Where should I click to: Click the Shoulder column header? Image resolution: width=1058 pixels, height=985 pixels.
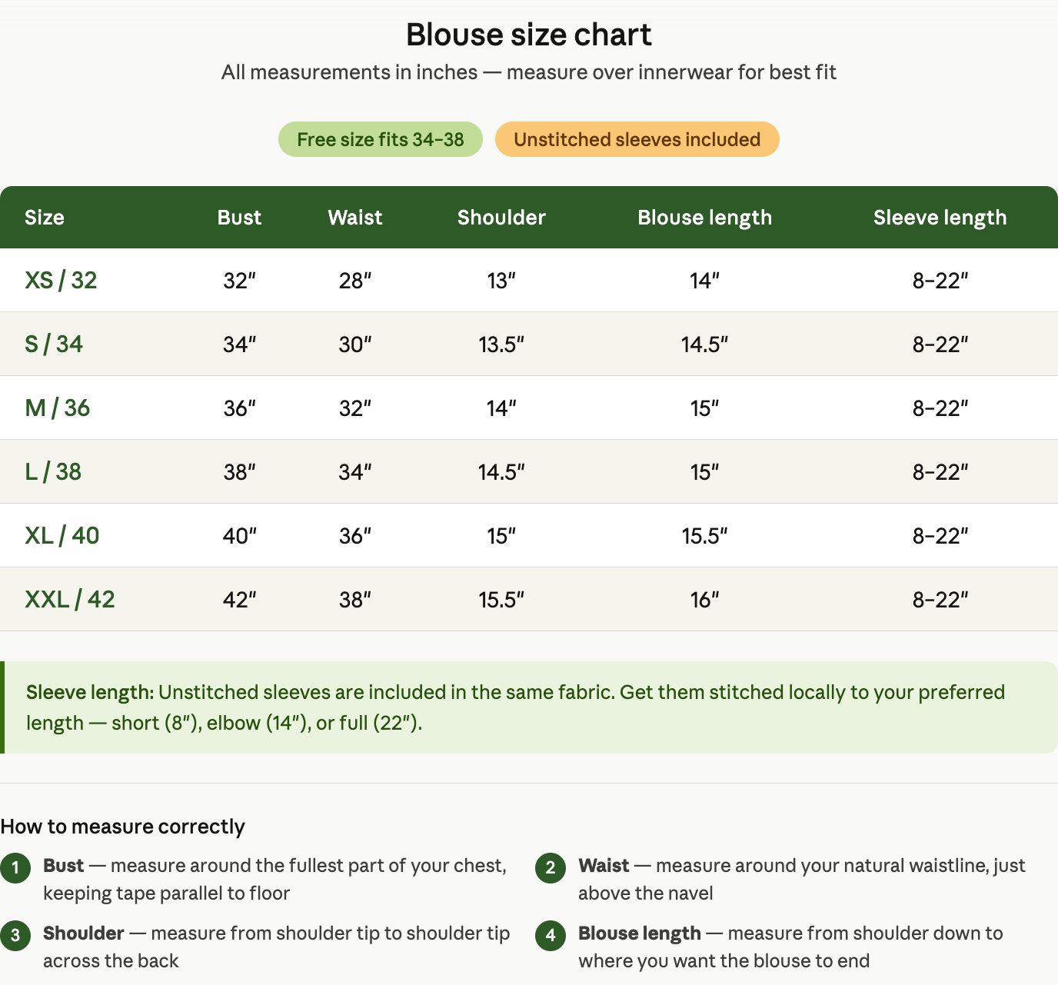[x=501, y=218]
